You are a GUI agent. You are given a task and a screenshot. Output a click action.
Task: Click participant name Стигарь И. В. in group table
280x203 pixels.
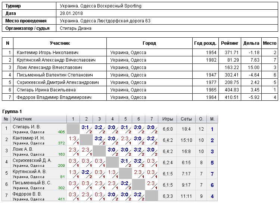point(27,127)
